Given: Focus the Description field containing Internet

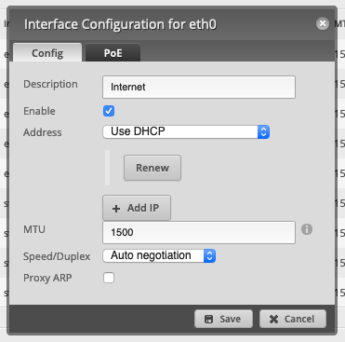Looking at the screenshot, I should [199, 87].
